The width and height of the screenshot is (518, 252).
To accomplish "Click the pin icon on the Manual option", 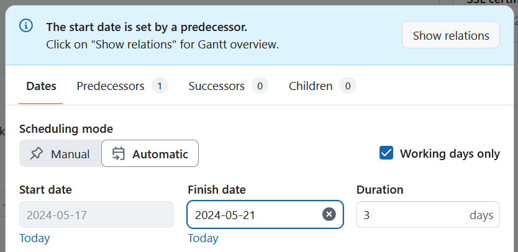I will coord(37,154).
